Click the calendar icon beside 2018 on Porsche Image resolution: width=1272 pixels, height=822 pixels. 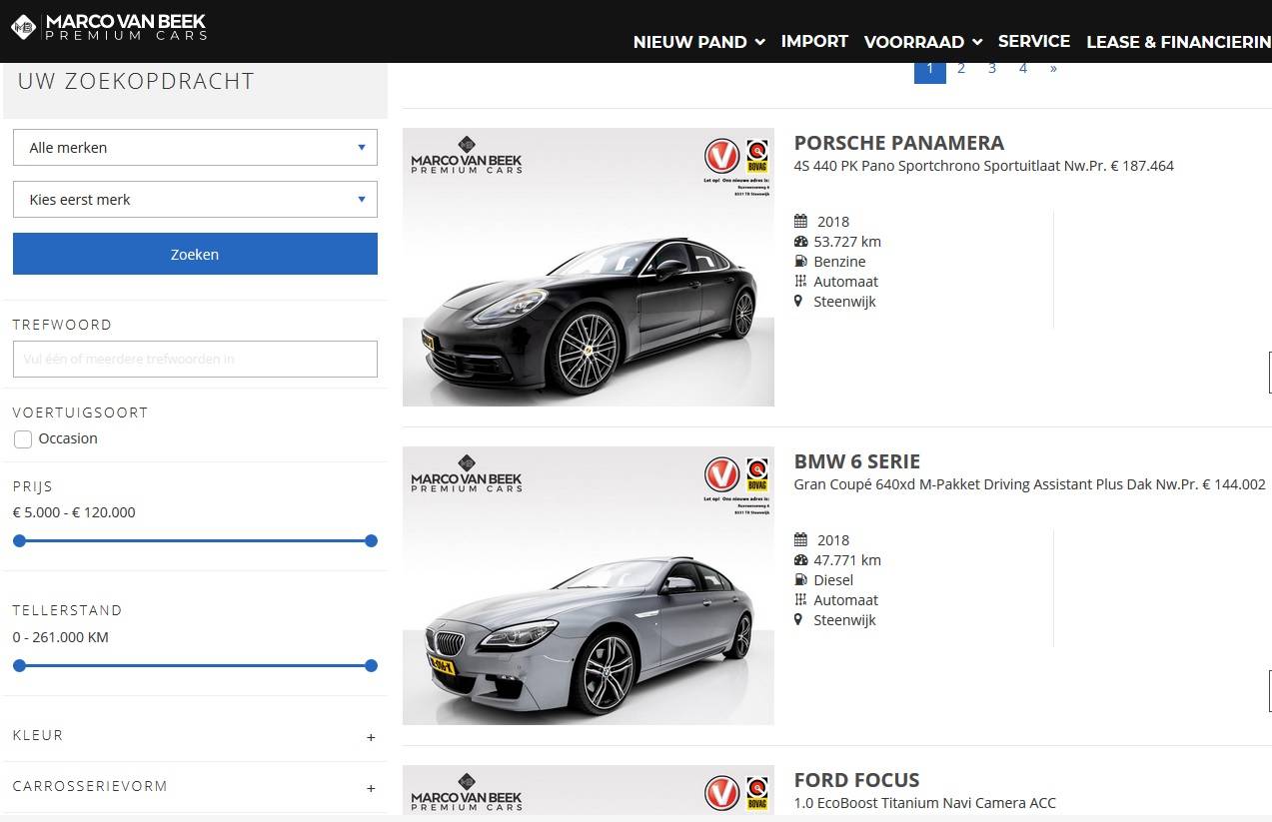pos(800,222)
